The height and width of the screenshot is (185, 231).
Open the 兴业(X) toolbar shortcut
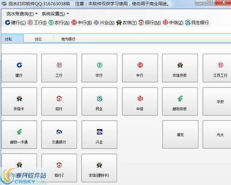104,23
